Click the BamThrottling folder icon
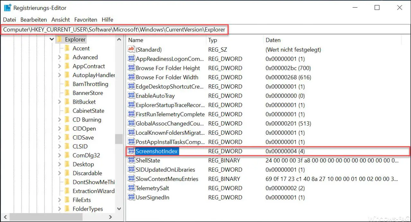The height and width of the screenshot is (222, 411). 67,84
